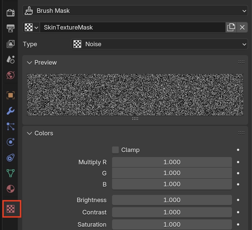
Task: Open the View Layer properties tab
Action: [x=11, y=44]
